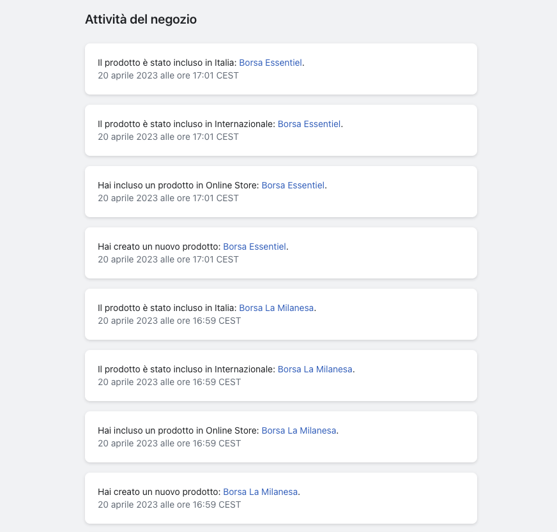The height and width of the screenshot is (532, 557).
Task: Open Borsa Essentiel link in Italia entry
Action: click(x=270, y=63)
